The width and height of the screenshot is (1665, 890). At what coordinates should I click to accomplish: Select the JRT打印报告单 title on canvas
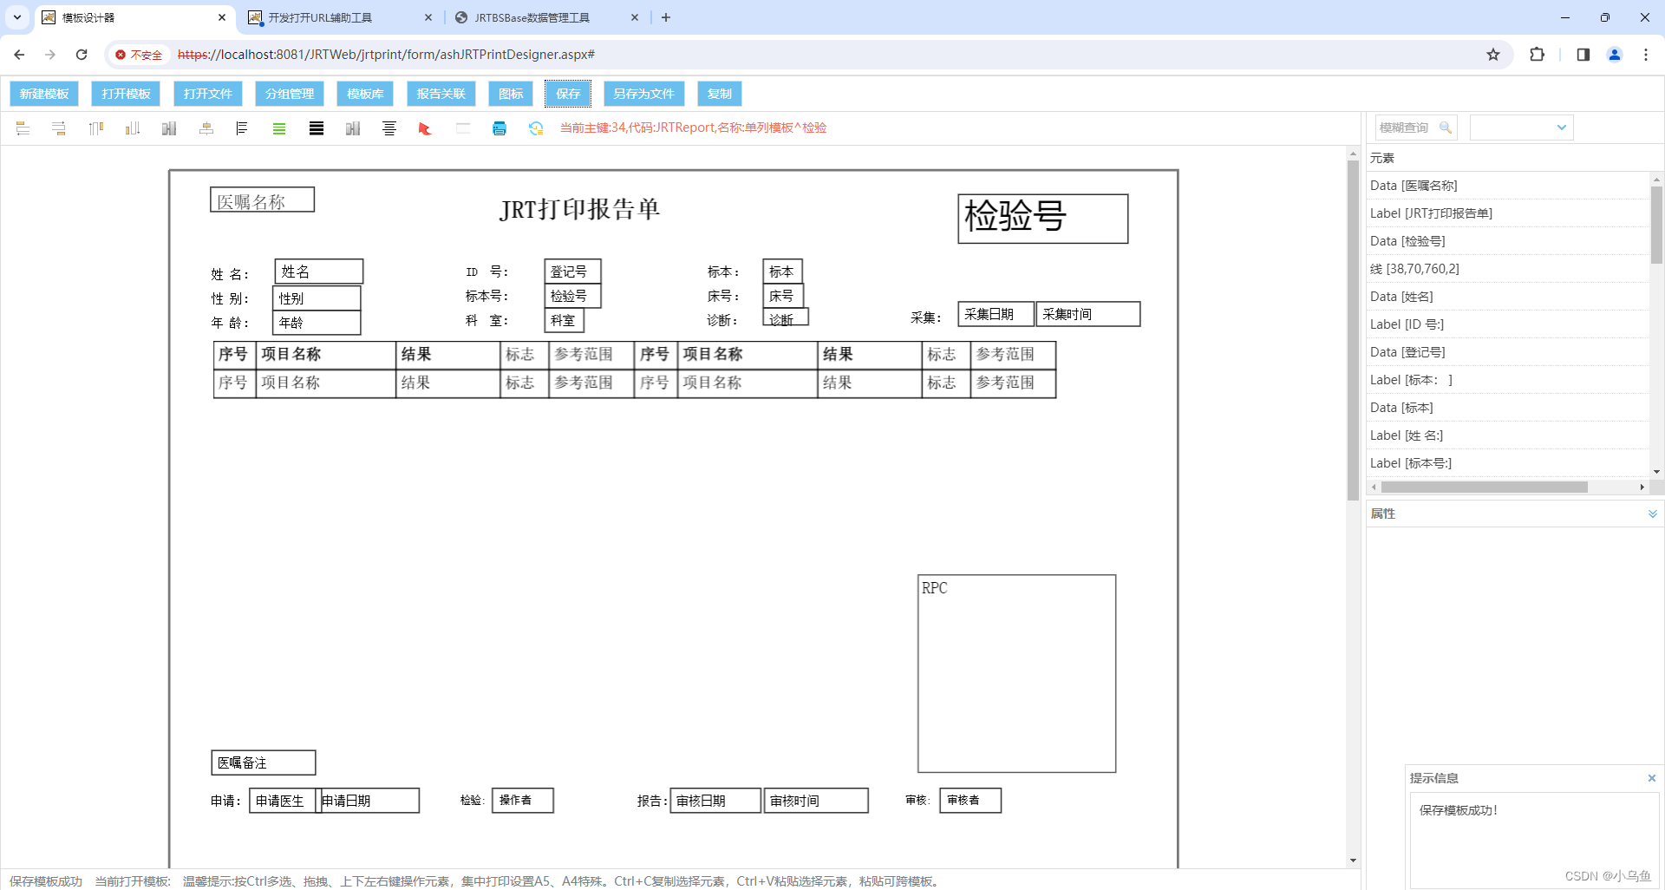pos(580,210)
